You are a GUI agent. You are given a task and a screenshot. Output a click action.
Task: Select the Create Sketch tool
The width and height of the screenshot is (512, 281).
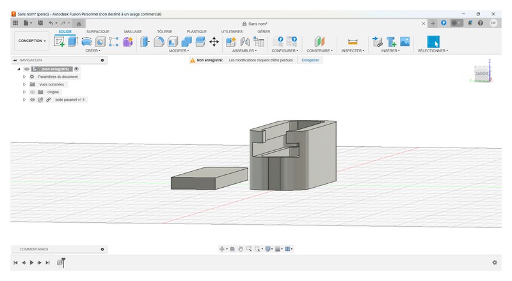pyautogui.click(x=60, y=42)
